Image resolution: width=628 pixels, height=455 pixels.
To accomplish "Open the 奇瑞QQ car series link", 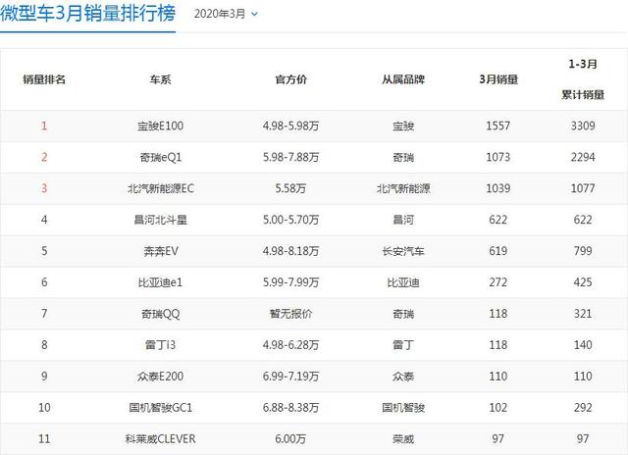I will click(160, 314).
